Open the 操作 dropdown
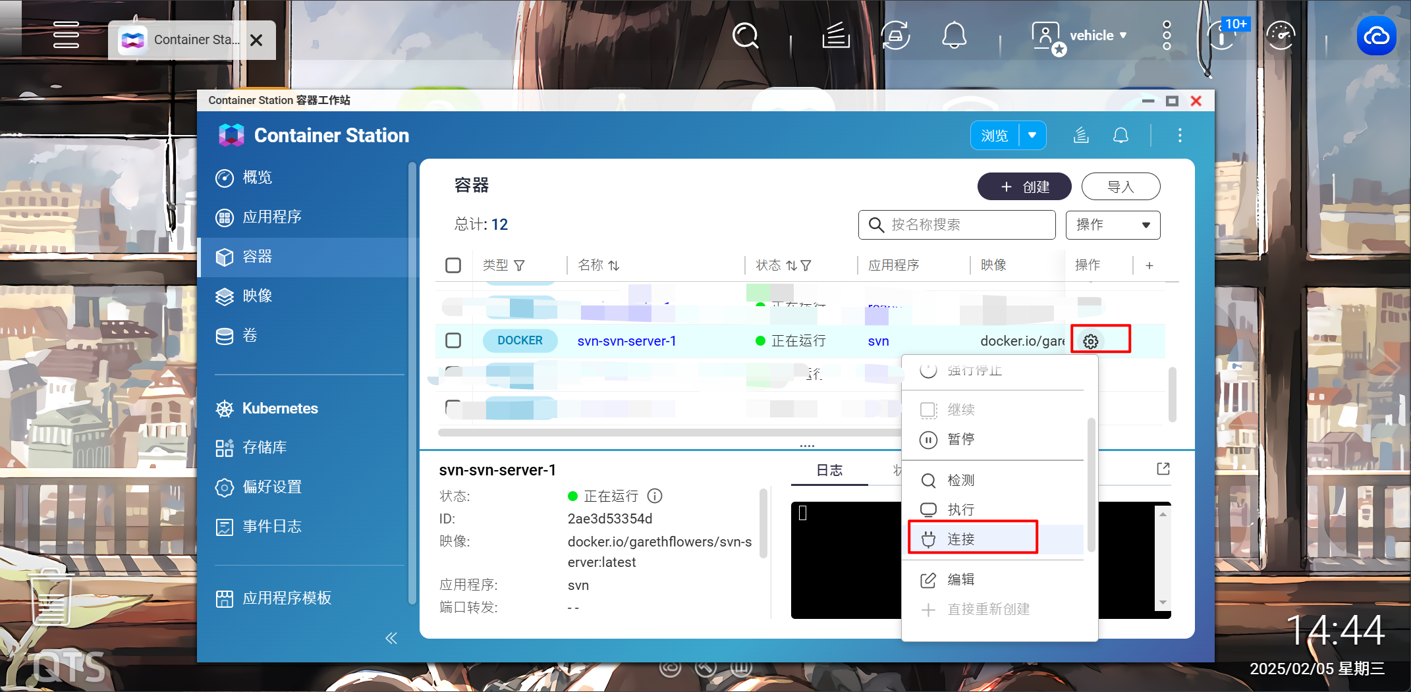Viewport: 1411px width, 692px height. coord(1113,225)
